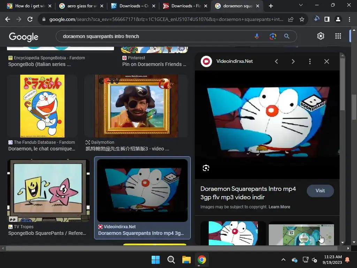Open 'Doraemon Squarepants Intro mp4' title link
The image size is (357, 268).
[x=248, y=193]
